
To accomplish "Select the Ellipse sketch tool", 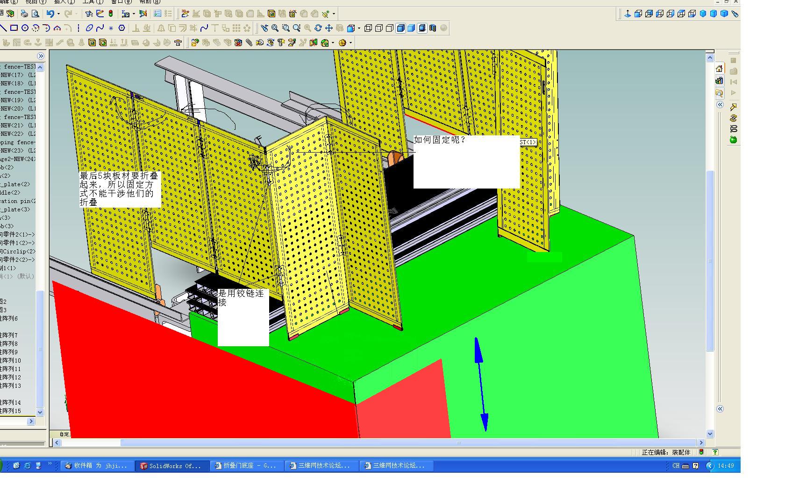I will 89,28.
